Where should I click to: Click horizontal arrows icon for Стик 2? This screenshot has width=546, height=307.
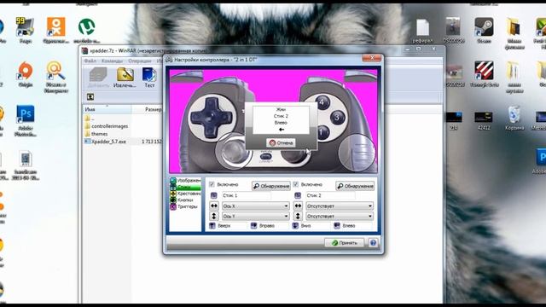tap(298, 206)
